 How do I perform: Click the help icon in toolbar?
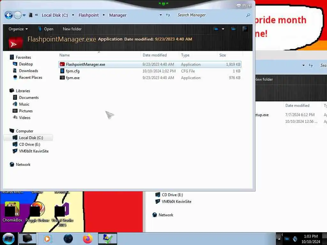pyautogui.click(x=245, y=29)
